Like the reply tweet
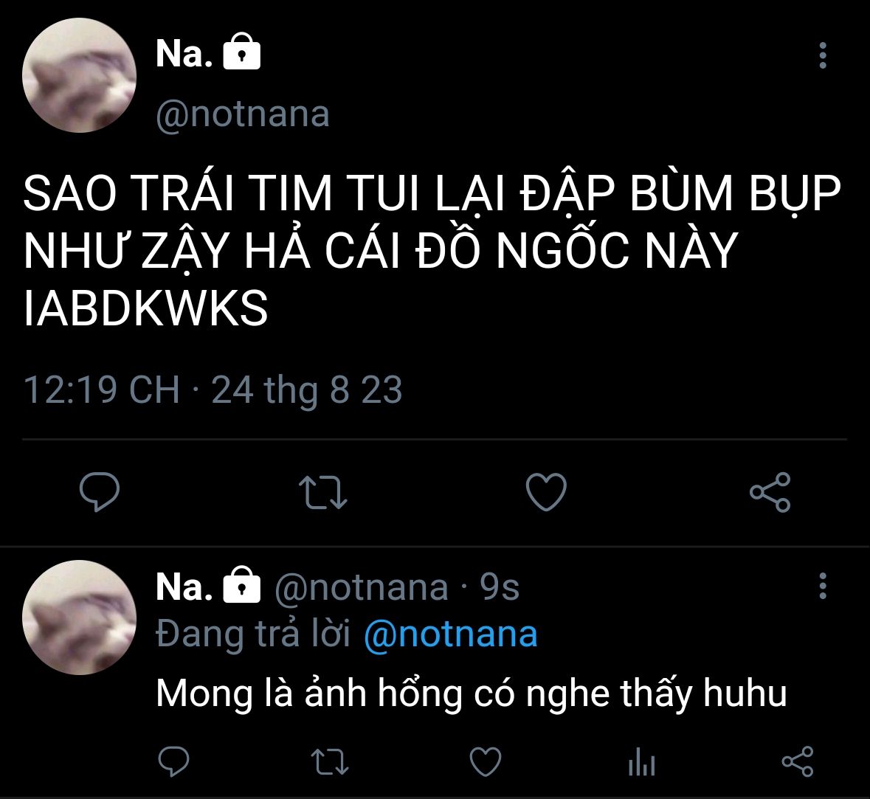 point(486,761)
